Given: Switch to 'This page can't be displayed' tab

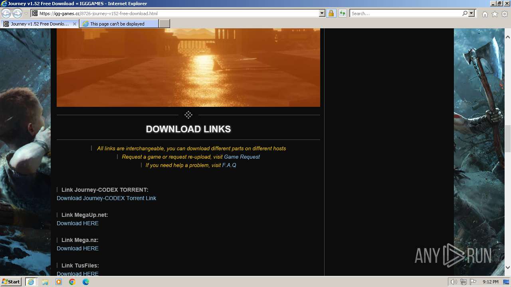Looking at the screenshot, I should pyautogui.click(x=120, y=24).
